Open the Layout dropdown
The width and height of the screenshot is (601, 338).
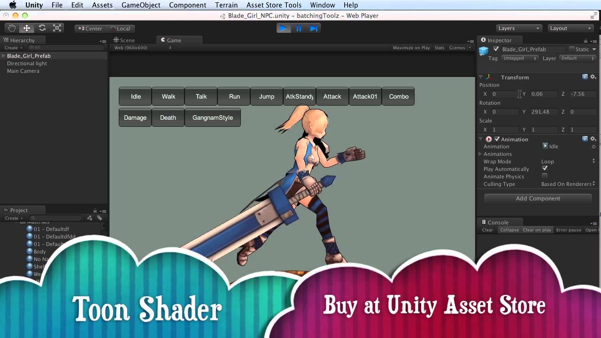pyautogui.click(x=570, y=28)
